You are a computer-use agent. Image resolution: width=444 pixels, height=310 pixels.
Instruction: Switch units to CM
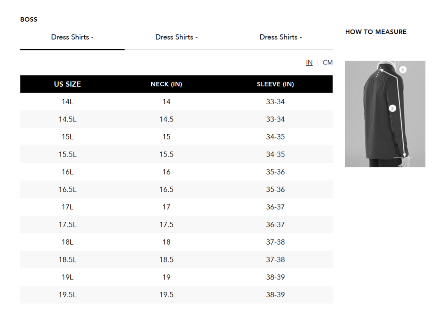(328, 62)
